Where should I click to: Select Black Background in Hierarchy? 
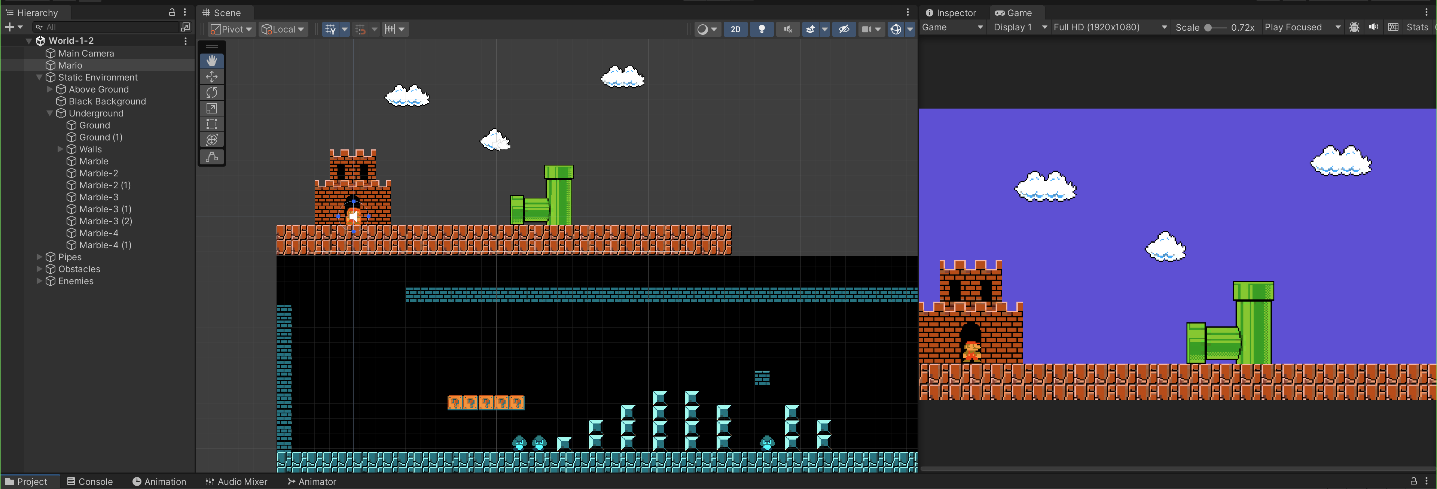tap(107, 101)
